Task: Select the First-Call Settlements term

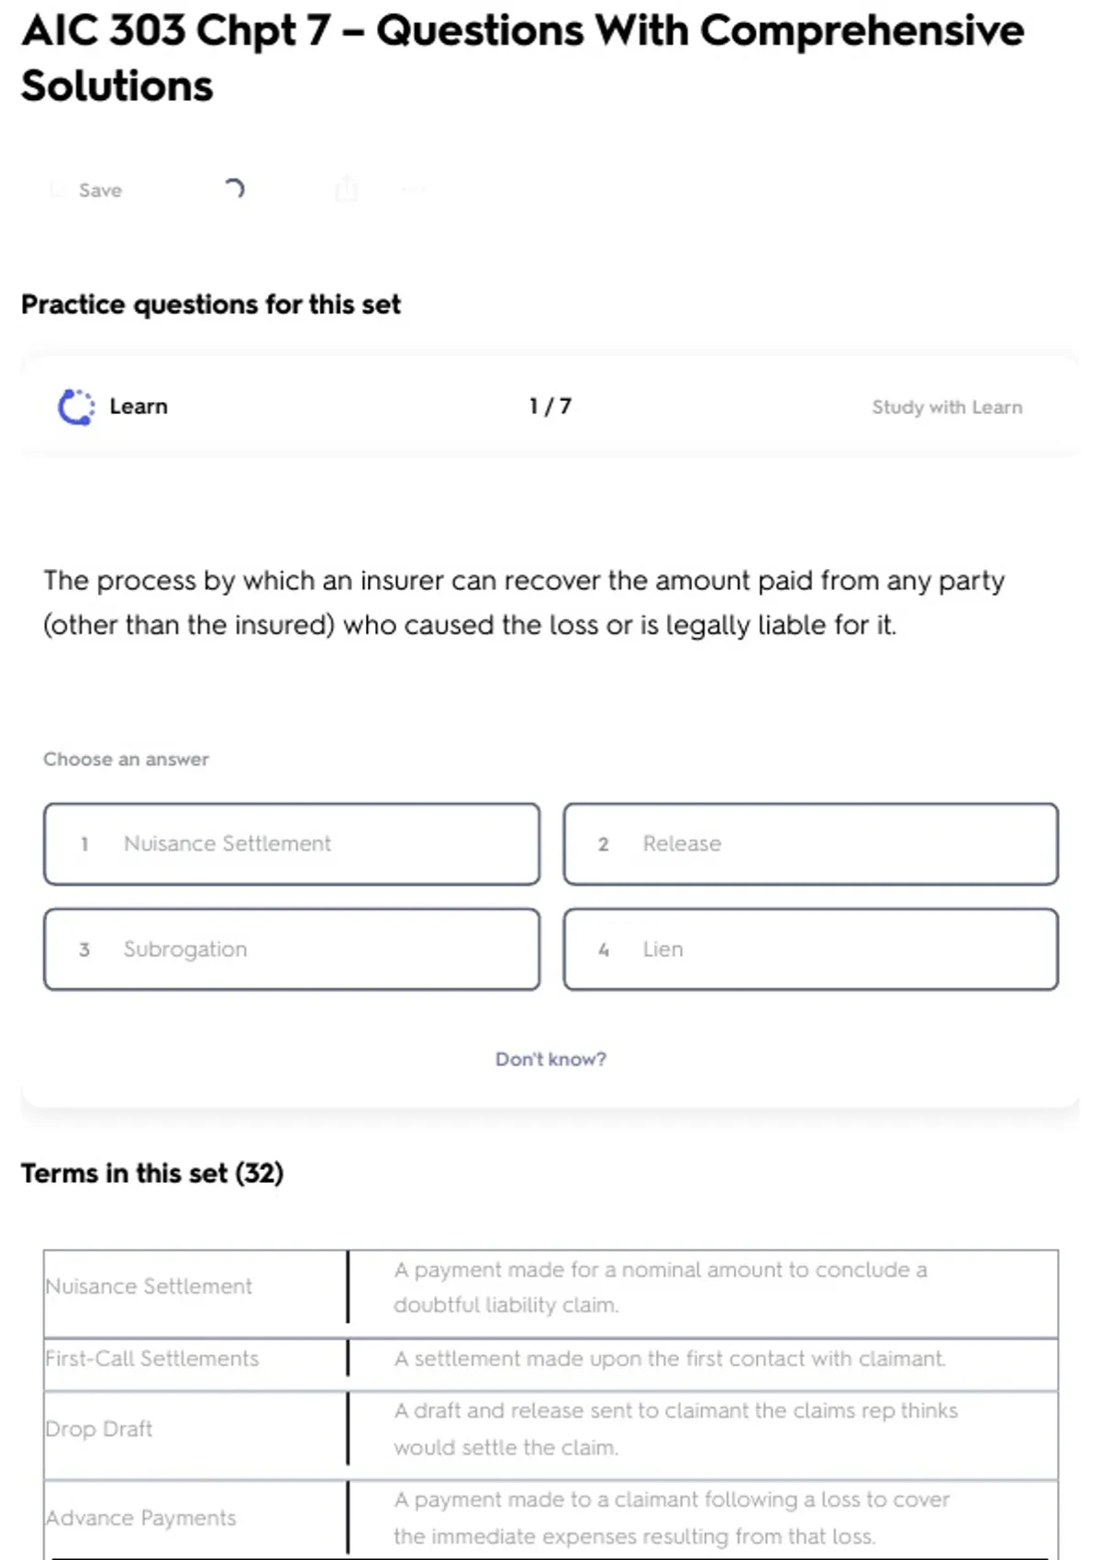Action: click(152, 1358)
